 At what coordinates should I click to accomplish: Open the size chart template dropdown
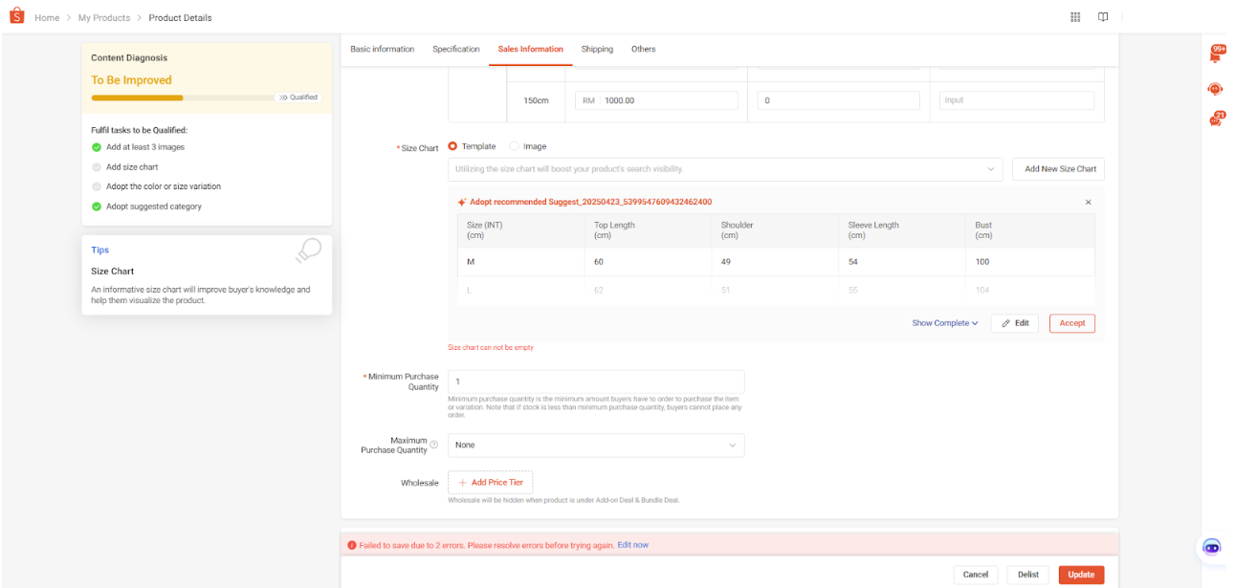point(725,169)
